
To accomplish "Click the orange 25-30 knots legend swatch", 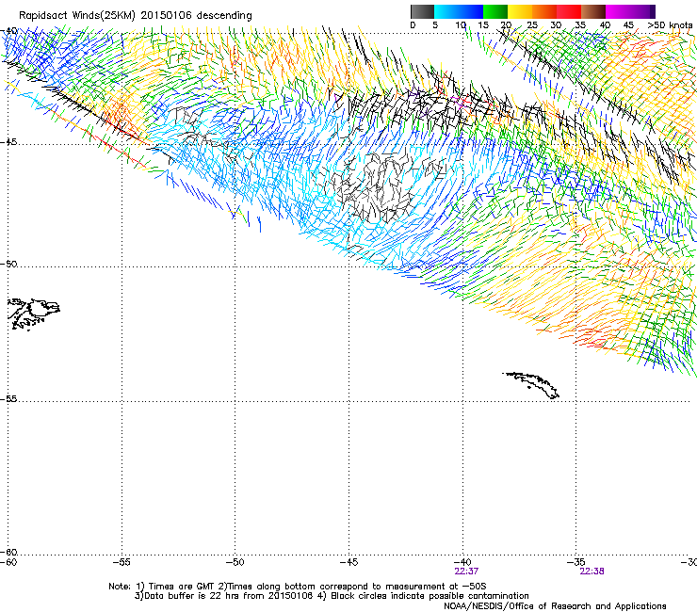I will pos(544,11).
